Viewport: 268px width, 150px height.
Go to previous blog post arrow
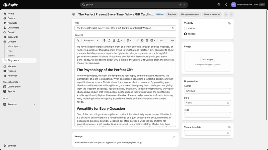click(226, 14)
